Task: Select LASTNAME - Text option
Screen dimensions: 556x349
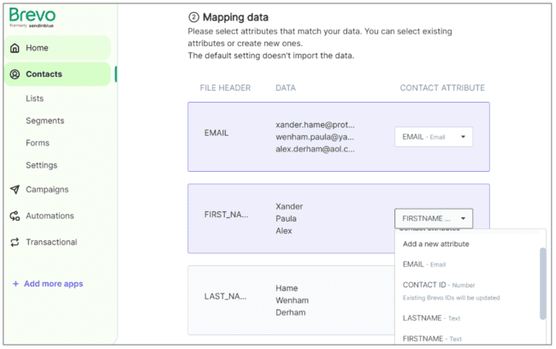Action: point(432,318)
